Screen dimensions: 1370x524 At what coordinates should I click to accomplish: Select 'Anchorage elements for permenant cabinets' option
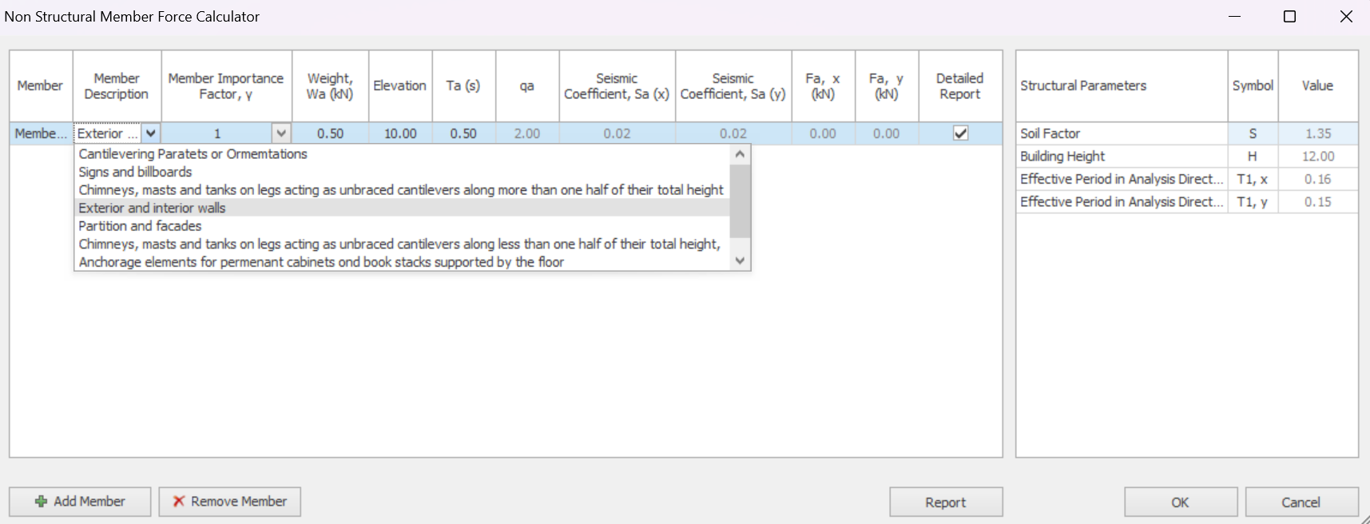(x=321, y=262)
